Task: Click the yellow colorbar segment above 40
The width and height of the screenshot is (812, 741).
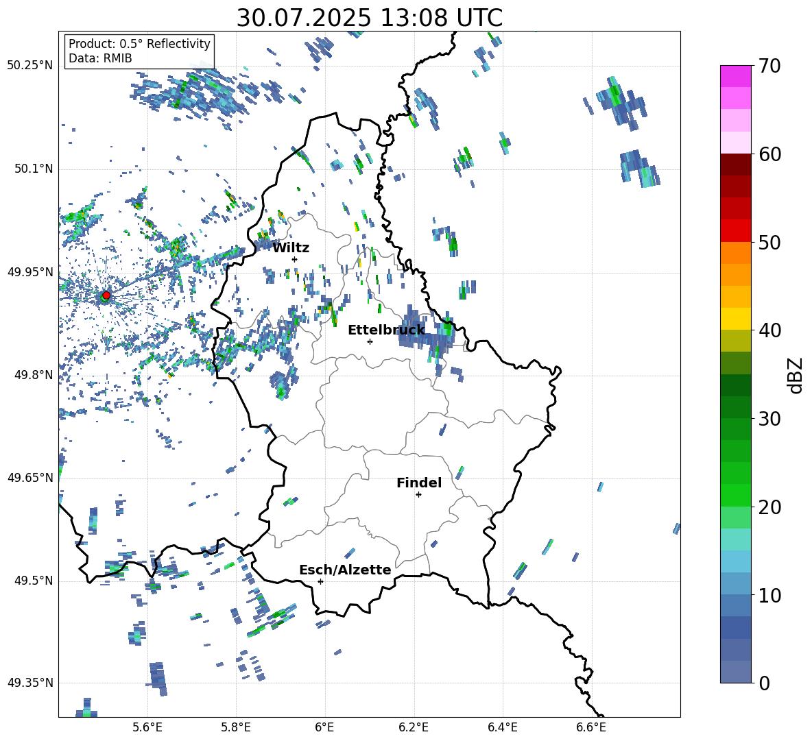Action: [x=735, y=319]
